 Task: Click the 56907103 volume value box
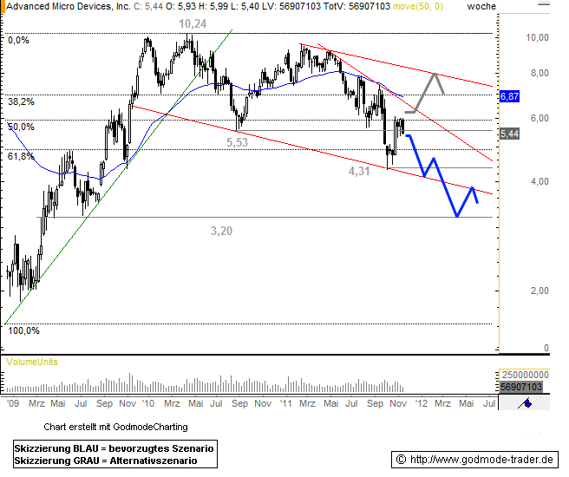pos(521,387)
